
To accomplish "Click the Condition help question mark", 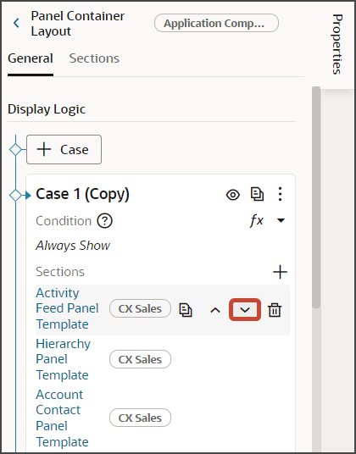I will 104,221.
